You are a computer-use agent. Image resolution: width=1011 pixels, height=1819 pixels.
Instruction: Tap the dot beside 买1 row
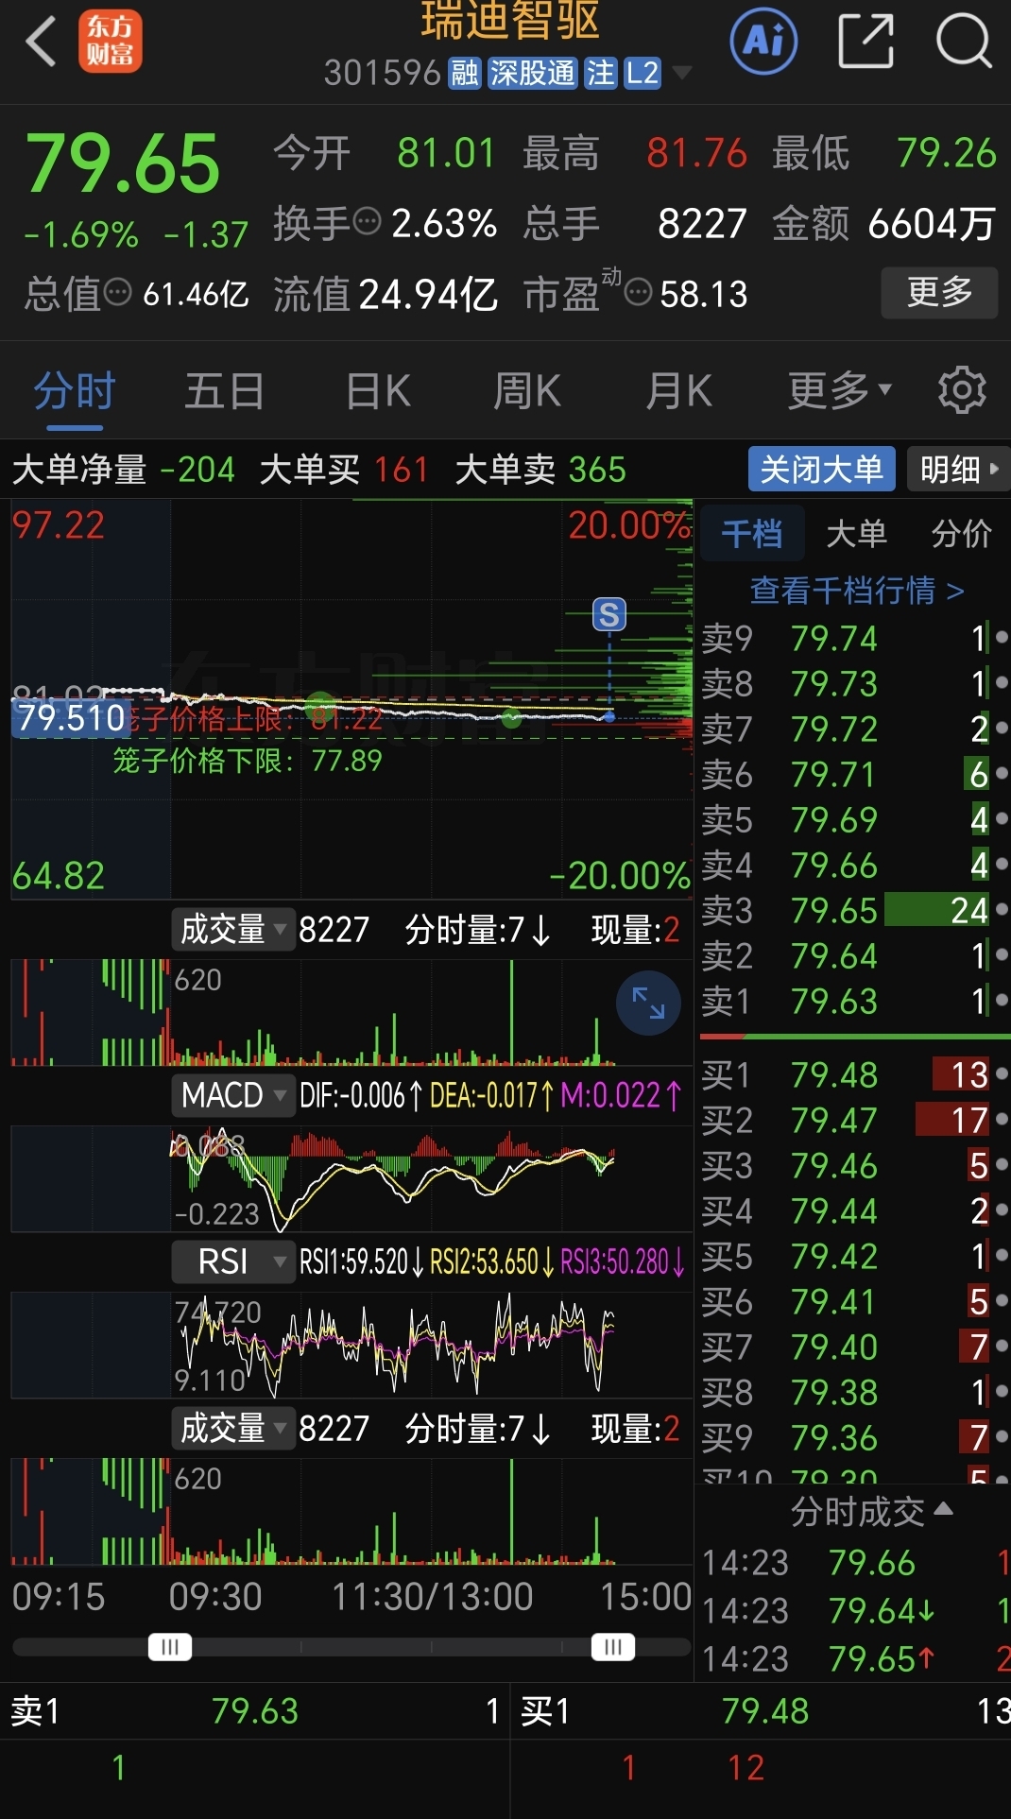click(x=1002, y=1074)
